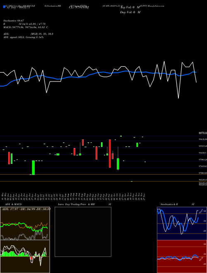Click the '12 Day = 98812.71' legend text
Image resolution: width=207 pixels, height=273 pixels.
click(x=17, y=8)
